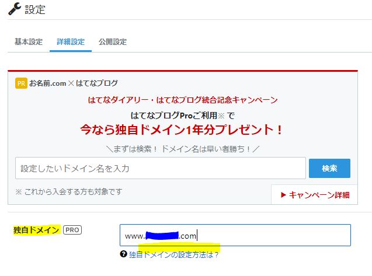The height and width of the screenshot is (276, 372).
Task: Click the 今なら独自ドメイン1年分プレゼント！ banner text
Action: tap(182, 130)
